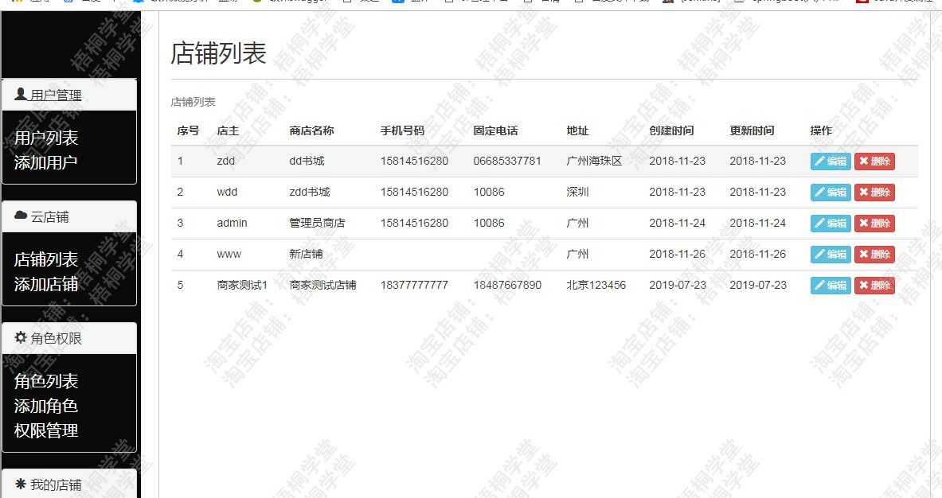Click the red delete icon on admin's row
This screenshot has height=498, width=942.
tap(866, 223)
